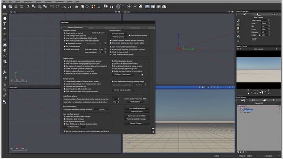The image size is (283, 159).
Task: Switch to Display Options tab
Action: coord(99,27)
